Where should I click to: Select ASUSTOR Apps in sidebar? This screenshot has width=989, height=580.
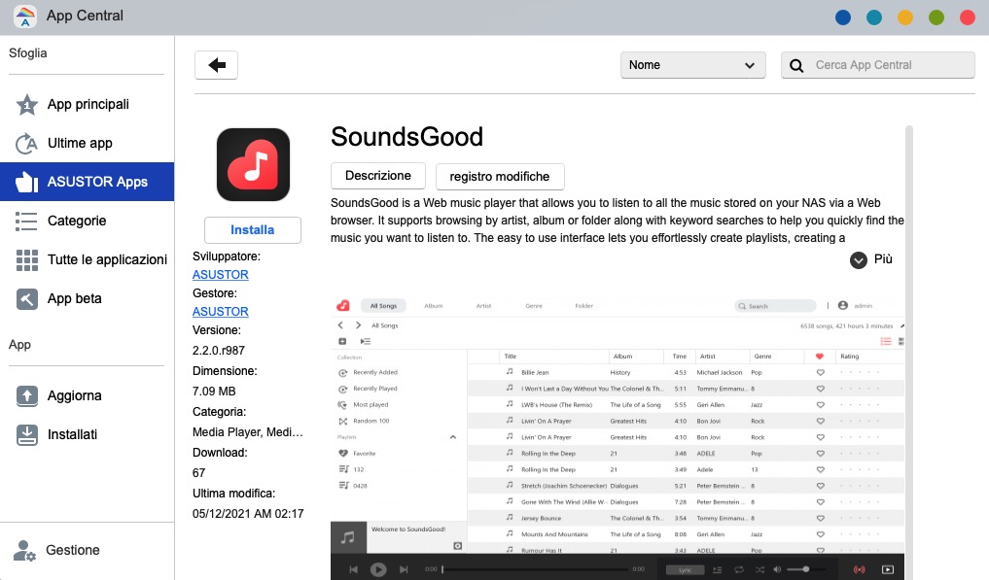88,182
